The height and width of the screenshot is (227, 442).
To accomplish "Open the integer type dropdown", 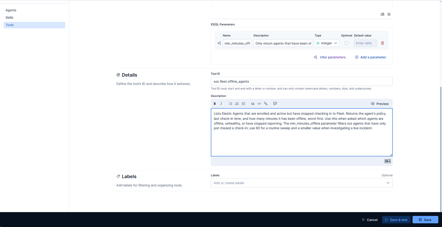I will 327,43.
